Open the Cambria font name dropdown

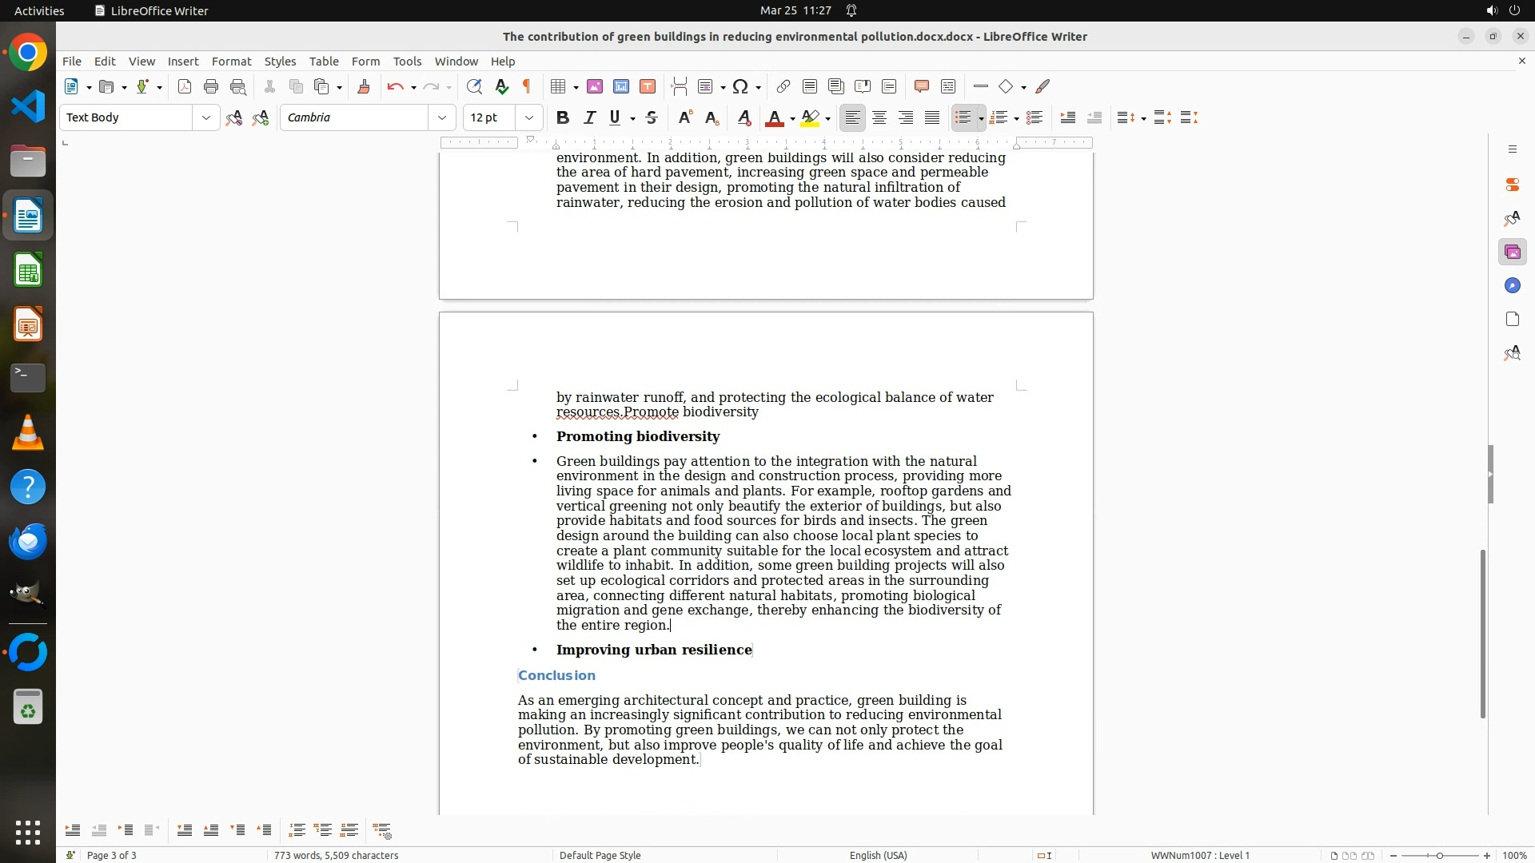pyautogui.click(x=441, y=118)
